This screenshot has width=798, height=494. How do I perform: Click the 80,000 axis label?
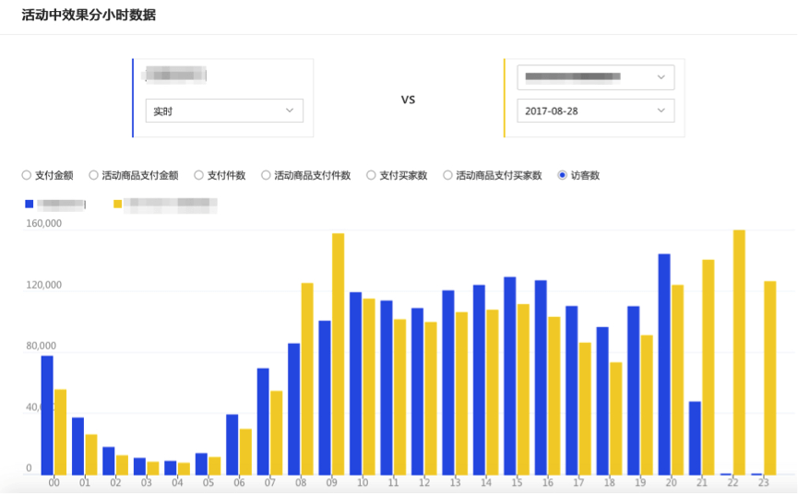(x=42, y=347)
